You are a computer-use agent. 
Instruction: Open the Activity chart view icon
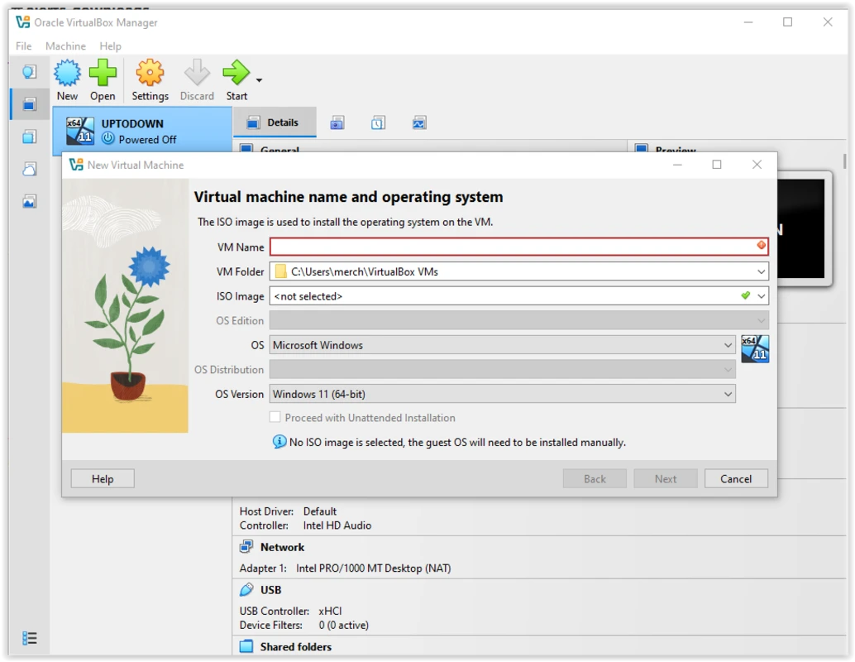click(419, 122)
